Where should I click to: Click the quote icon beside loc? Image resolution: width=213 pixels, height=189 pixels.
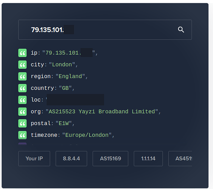22,100
